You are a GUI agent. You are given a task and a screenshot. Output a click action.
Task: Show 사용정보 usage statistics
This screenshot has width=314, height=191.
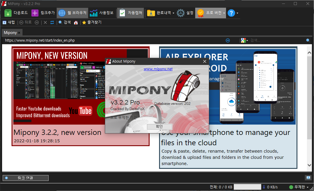(x=102, y=13)
